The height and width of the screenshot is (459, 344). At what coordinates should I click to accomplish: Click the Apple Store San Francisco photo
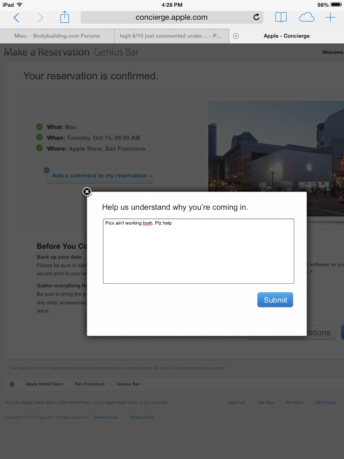tap(276, 158)
